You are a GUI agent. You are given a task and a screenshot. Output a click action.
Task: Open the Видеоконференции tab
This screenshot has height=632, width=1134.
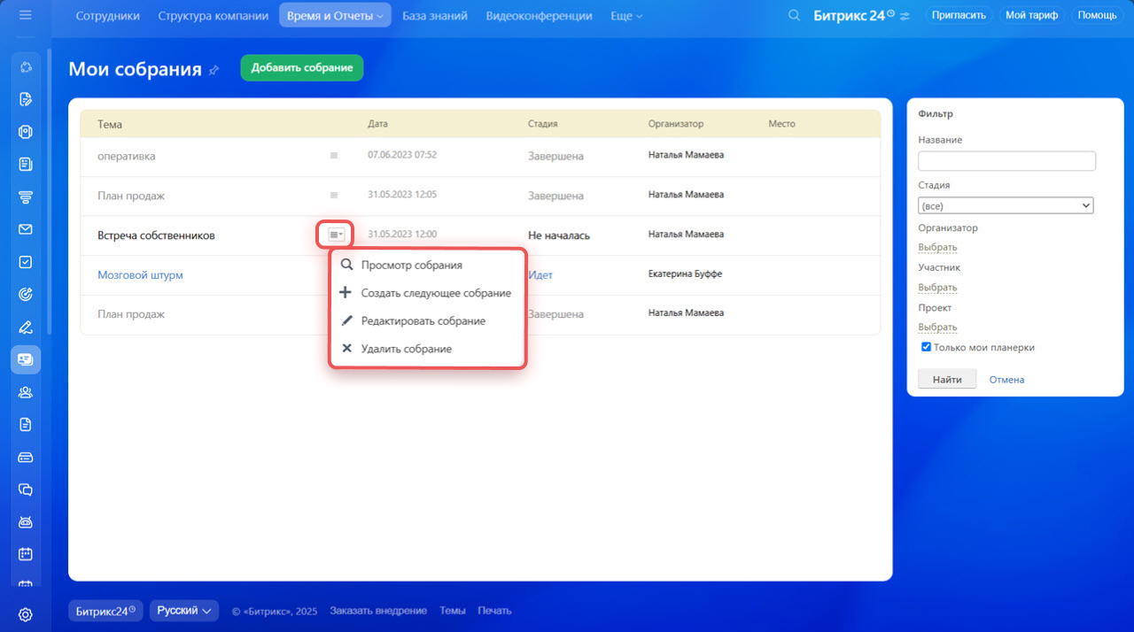pyautogui.click(x=539, y=16)
